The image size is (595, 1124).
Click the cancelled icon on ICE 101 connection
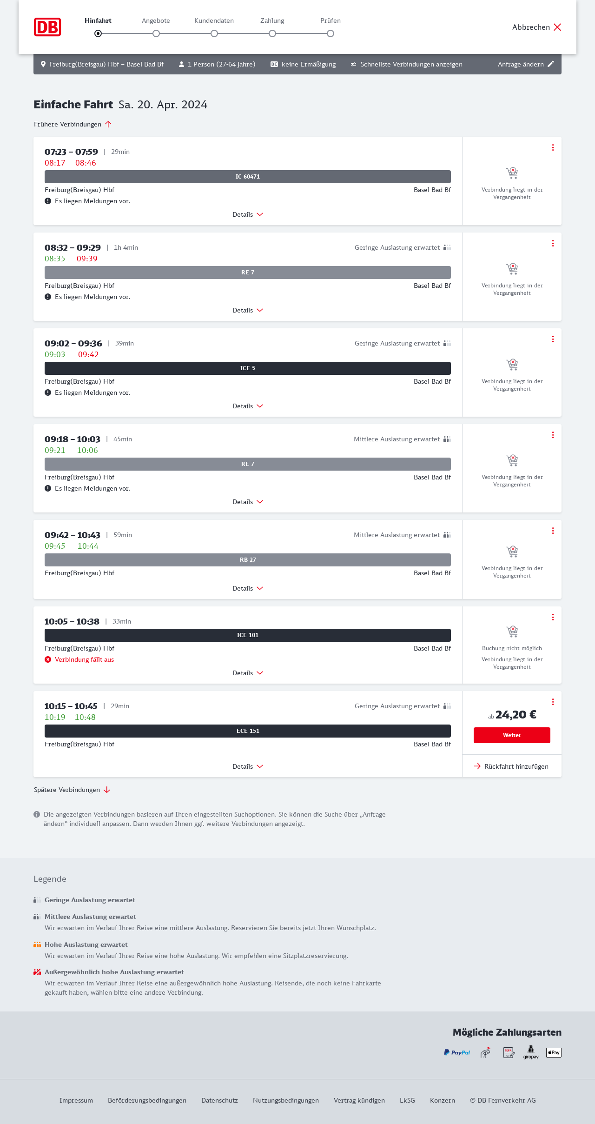coord(48,659)
